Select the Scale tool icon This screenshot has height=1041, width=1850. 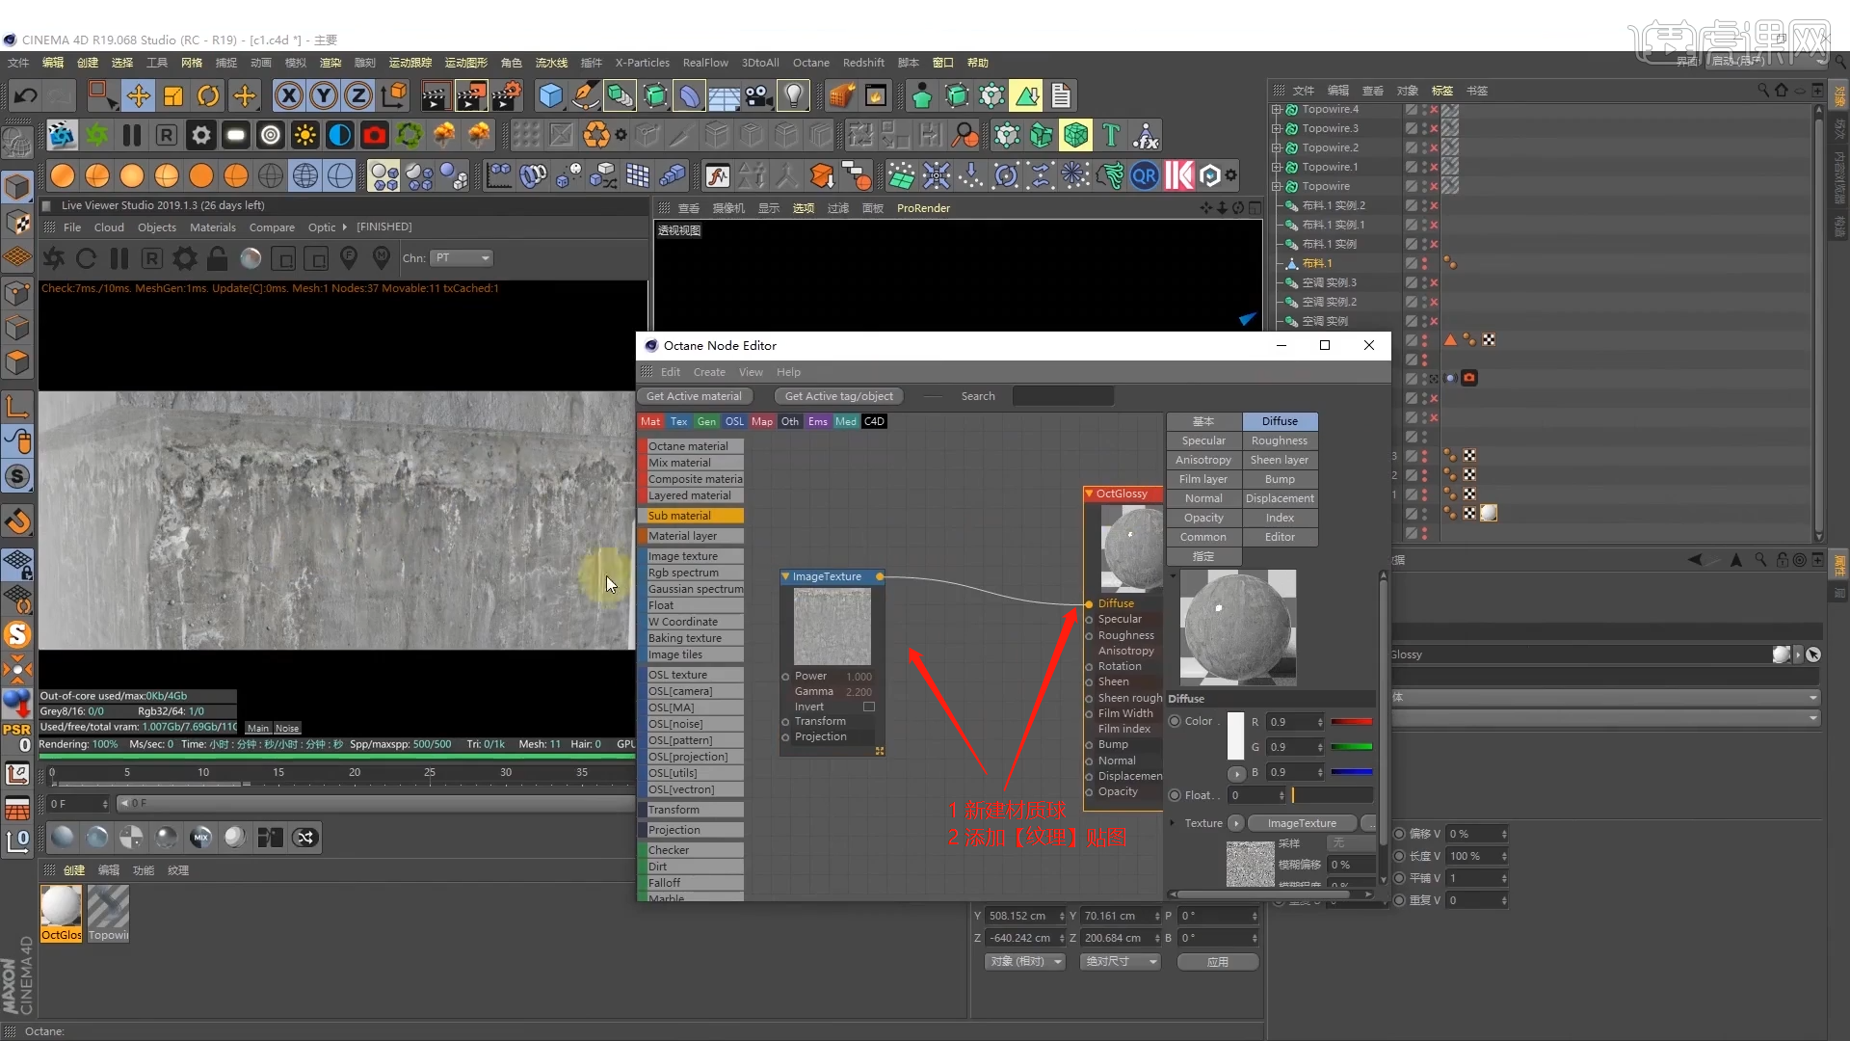(x=173, y=95)
